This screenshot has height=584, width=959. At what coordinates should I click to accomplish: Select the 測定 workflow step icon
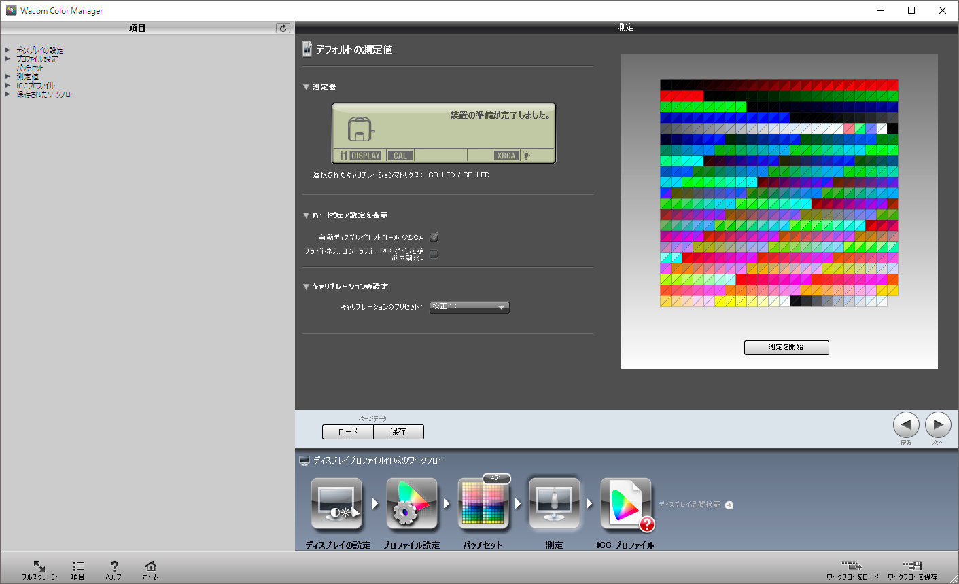click(555, 505)
